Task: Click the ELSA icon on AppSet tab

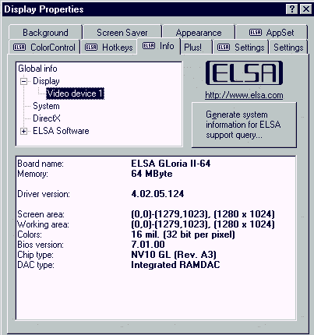Action: [256, 32]
